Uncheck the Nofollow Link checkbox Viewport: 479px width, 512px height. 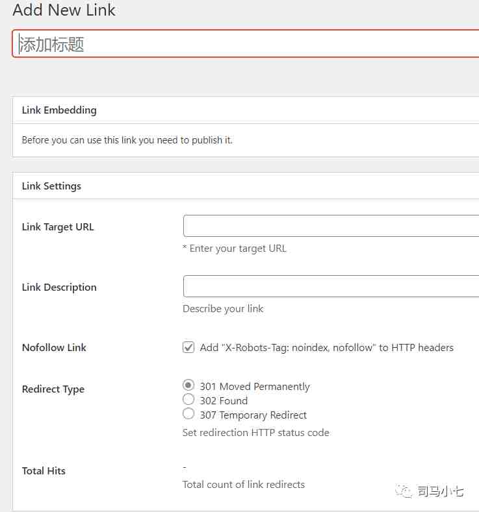[188, 347]
